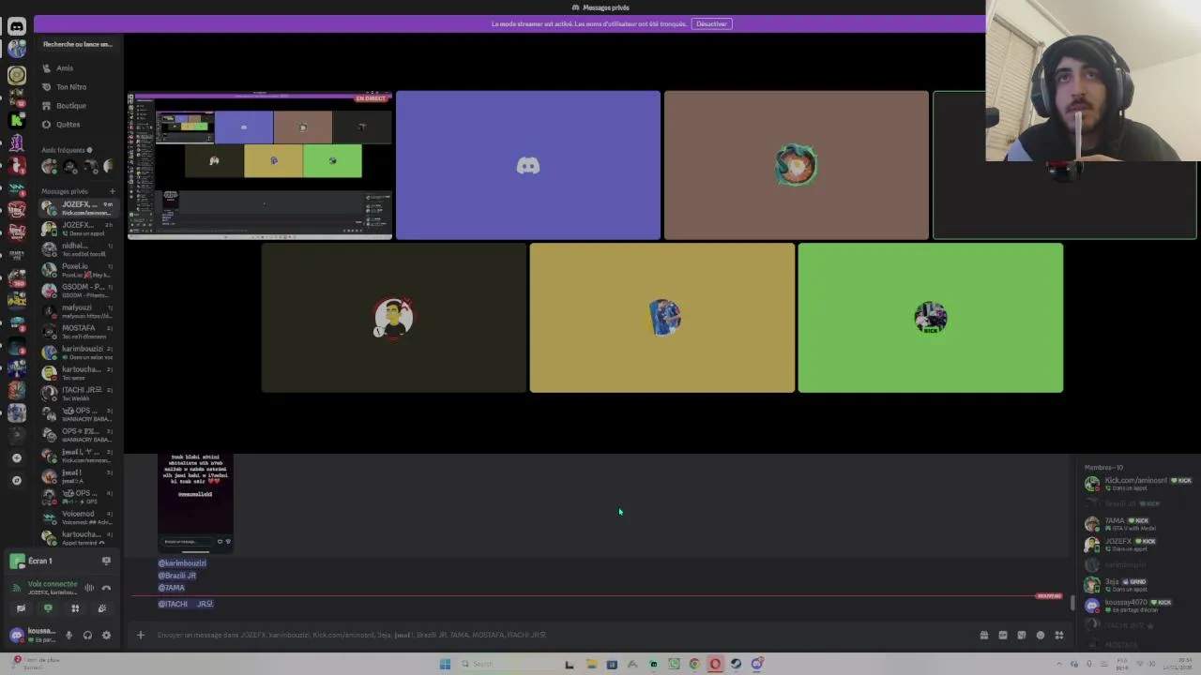Open the Poxel.io private conversation

click(77, 270)
